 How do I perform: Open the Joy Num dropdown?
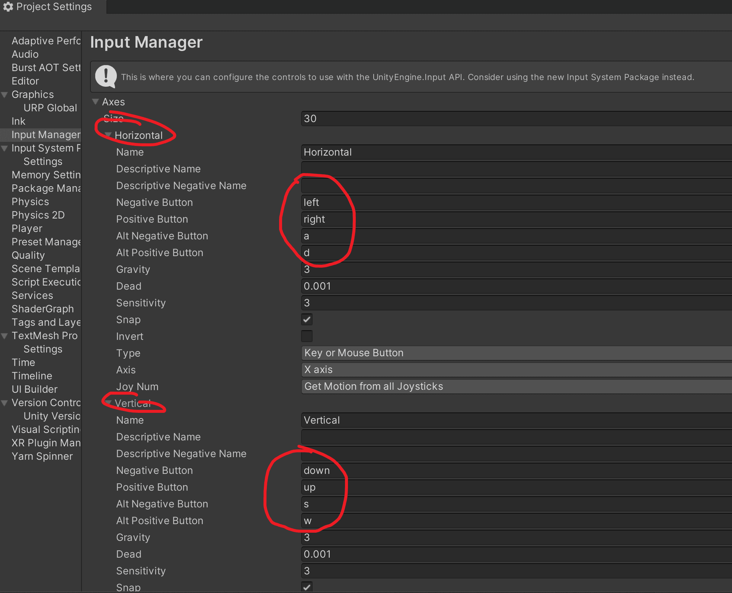517,386
